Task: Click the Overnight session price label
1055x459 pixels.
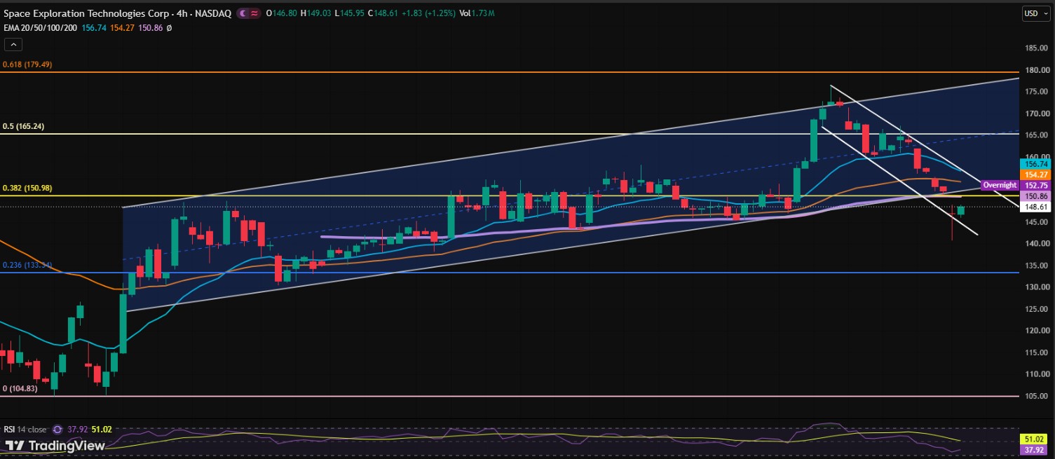Action: [x=1000, y=185]
